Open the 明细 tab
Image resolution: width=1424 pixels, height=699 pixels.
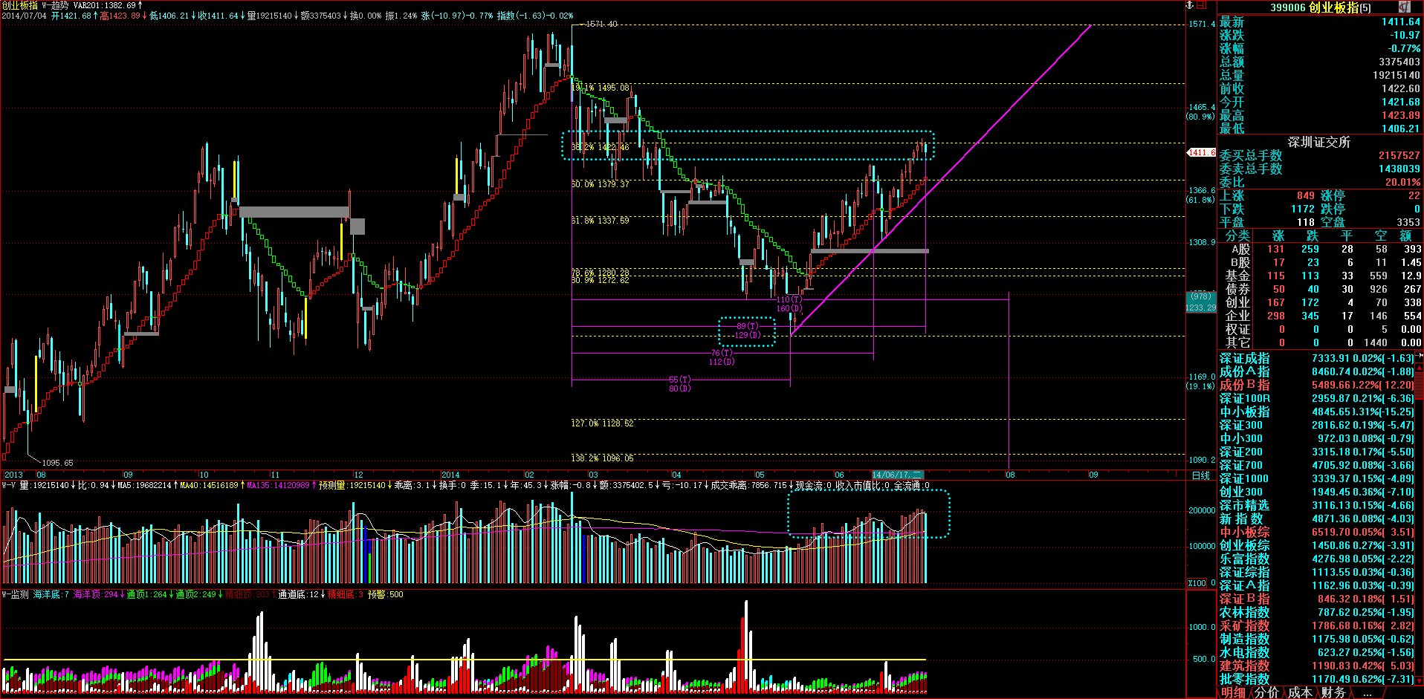[1233, 692]
